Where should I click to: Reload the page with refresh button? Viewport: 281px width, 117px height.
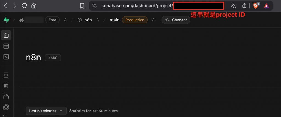(24, 6)
